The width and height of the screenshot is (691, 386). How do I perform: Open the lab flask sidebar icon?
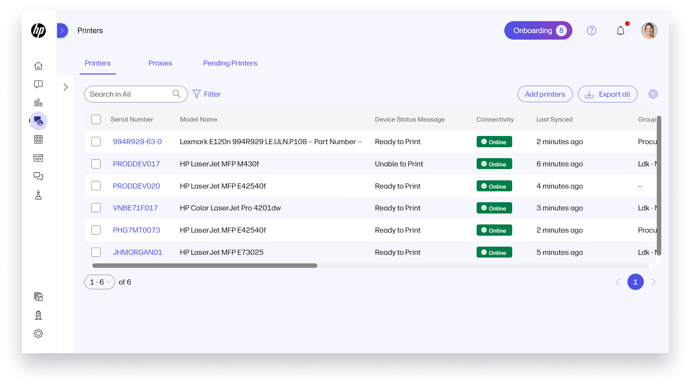click(38, 195)
